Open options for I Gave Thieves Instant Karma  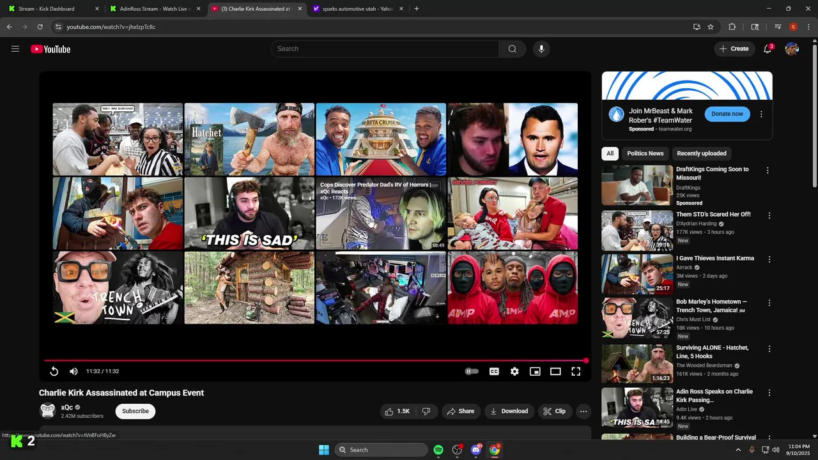[x=769, y=259]
